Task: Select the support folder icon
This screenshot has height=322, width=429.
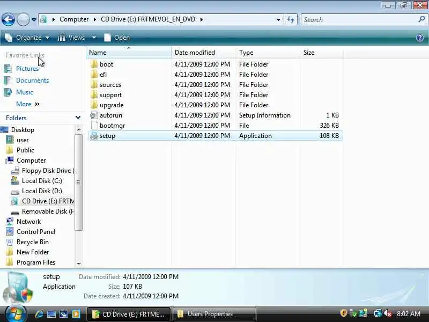Action: point(94,95)
